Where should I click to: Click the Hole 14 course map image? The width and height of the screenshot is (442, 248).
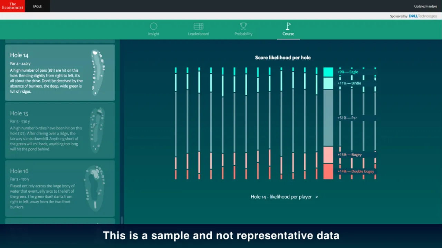coord(98,73)
